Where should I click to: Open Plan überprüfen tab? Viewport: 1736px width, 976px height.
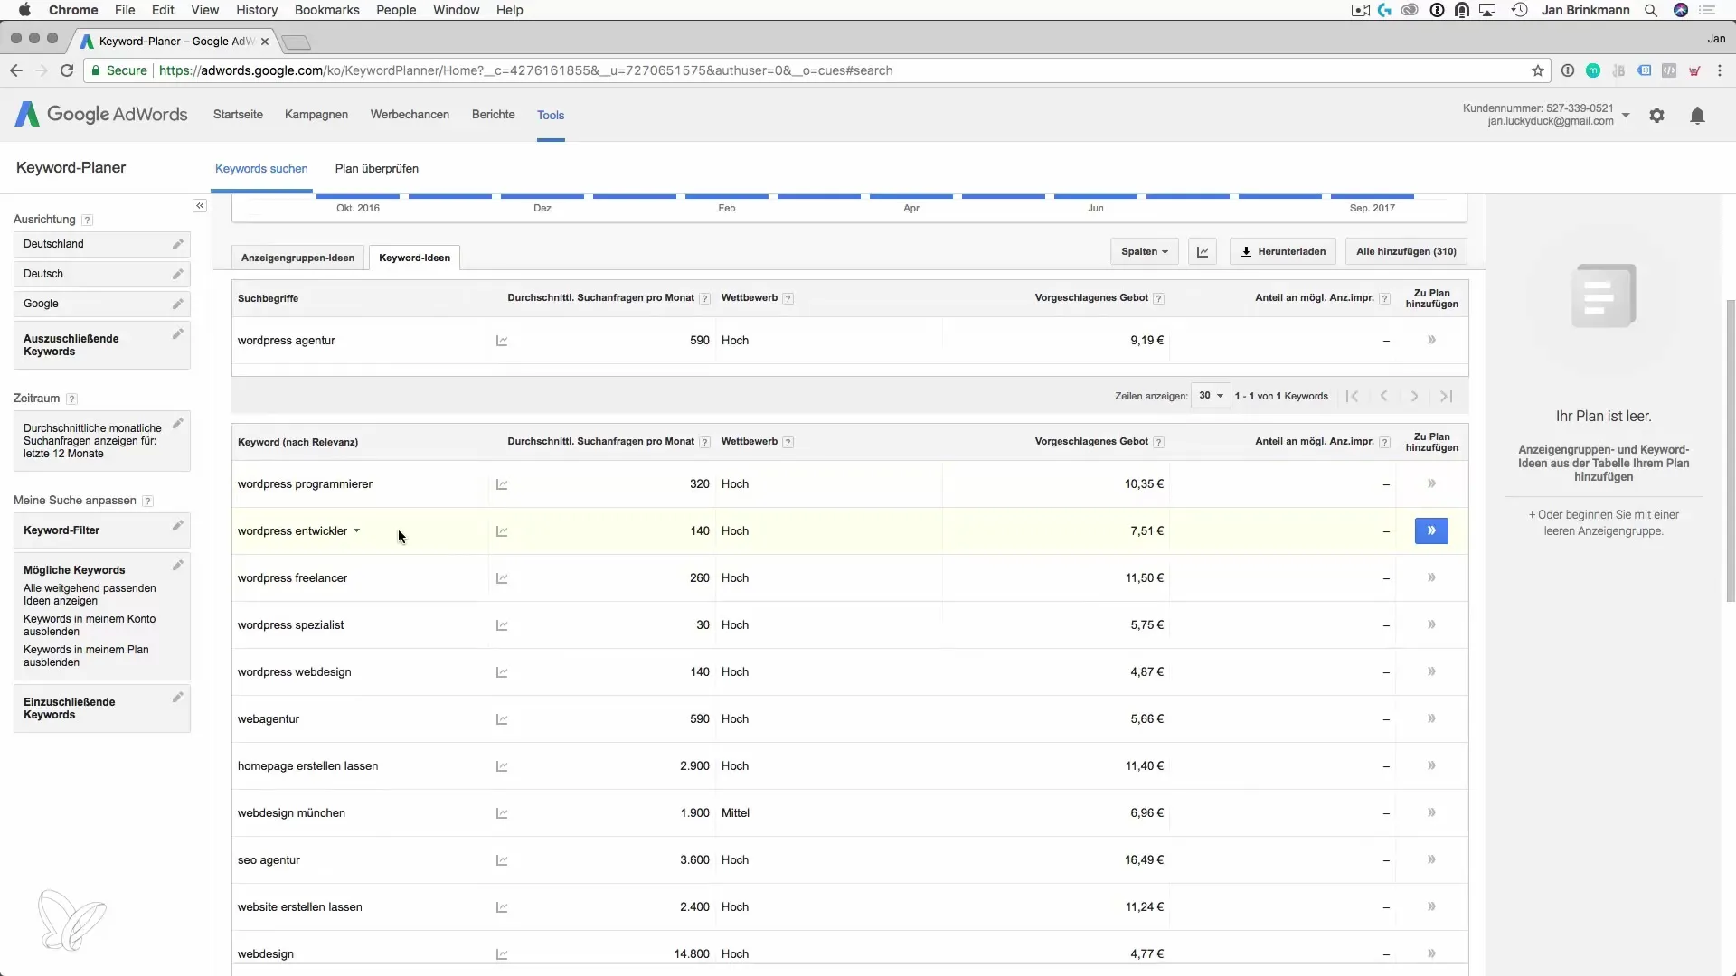pos(376,169)
